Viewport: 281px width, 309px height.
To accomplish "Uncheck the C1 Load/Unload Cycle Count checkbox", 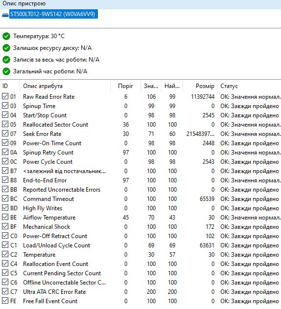I will point(5,245).
